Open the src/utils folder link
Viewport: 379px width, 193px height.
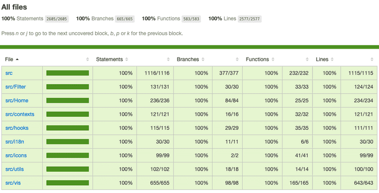(x=15, y=169)
